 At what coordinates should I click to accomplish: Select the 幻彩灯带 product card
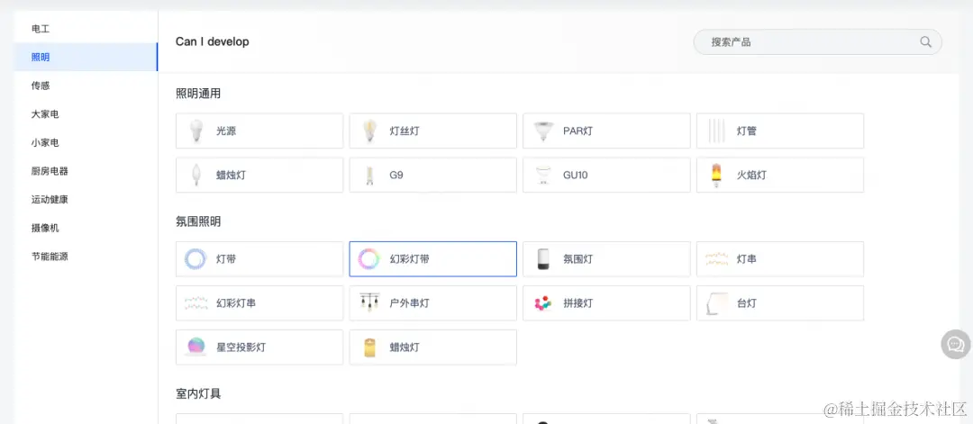pos(432,259)
